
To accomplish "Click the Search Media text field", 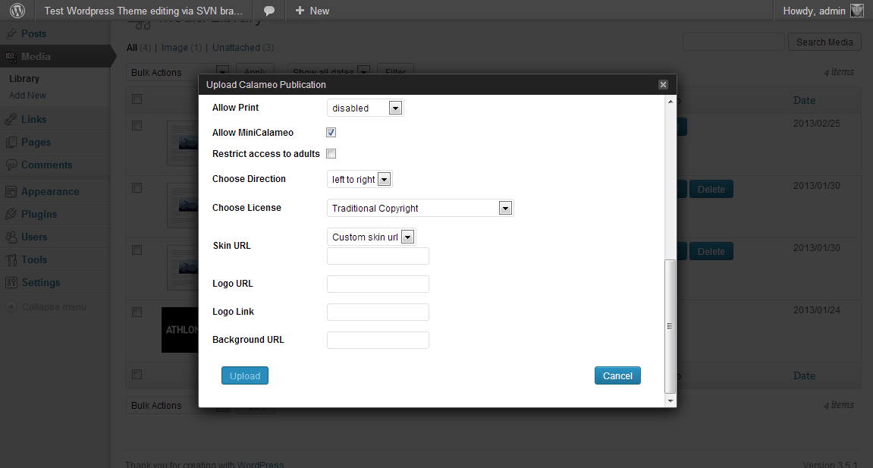I will (733, 42).
